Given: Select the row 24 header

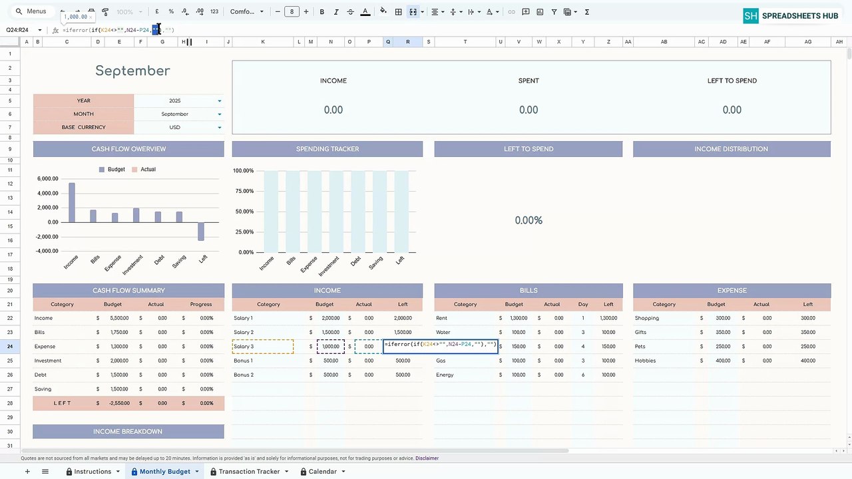Looking at the screenshot, I should point(10,347).
